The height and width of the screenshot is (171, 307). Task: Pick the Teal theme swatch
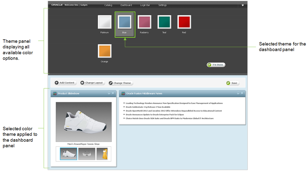tap(164, 22)
